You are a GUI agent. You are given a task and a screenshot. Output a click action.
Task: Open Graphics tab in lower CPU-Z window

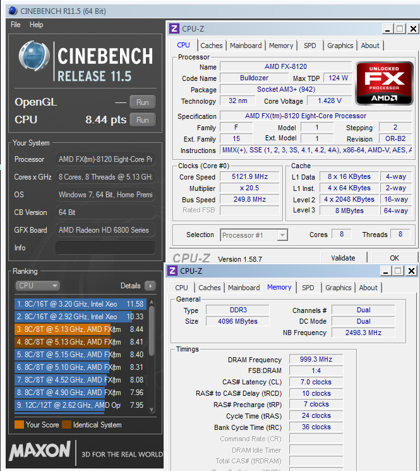(339, 288)
